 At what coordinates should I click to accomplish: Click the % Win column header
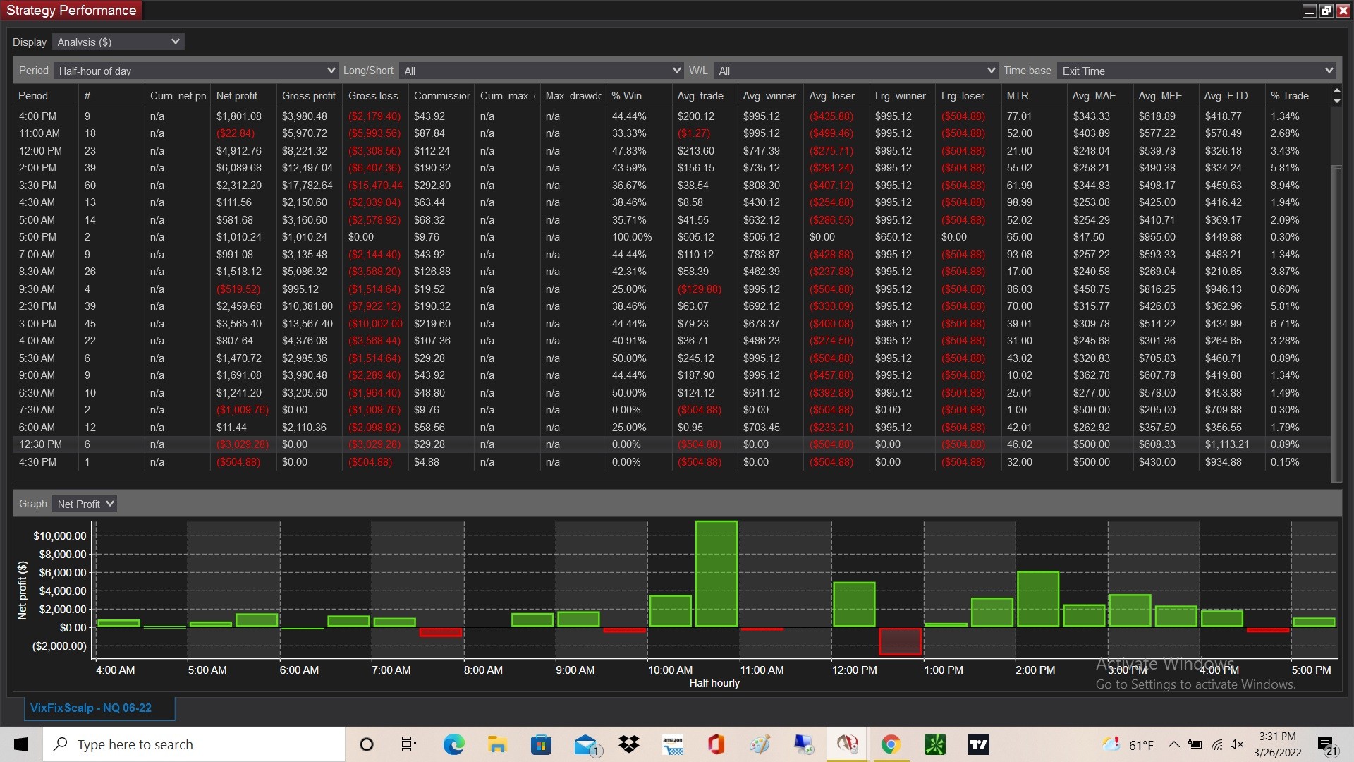click(626, 96)
